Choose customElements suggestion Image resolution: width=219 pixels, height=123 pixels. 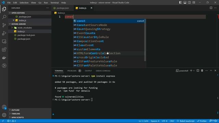[x=109, y=49]
